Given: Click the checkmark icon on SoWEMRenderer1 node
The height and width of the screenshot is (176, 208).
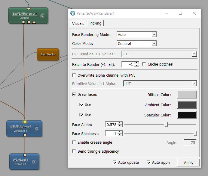Looking at the screenshot, I should click(x=43, y=16).
